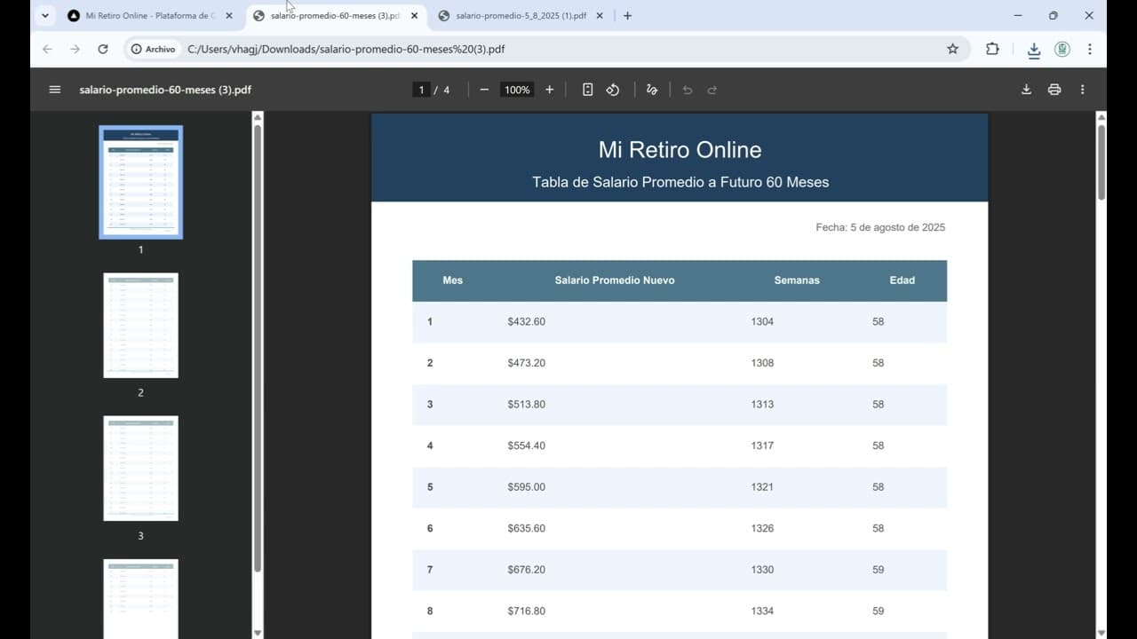Click the redo annotation arrow
The height and width of the screenshot is (639, 1137).
712,89
